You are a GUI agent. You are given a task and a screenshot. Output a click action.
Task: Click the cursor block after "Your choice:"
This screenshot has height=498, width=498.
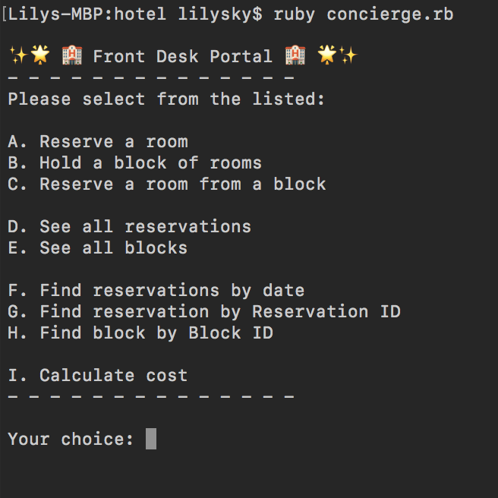pyautogui.click(x=151, y=439)
